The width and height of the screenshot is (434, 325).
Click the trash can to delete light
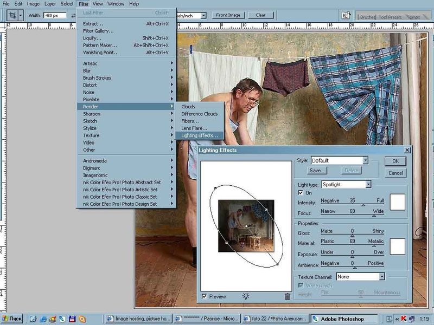point(288,296)
